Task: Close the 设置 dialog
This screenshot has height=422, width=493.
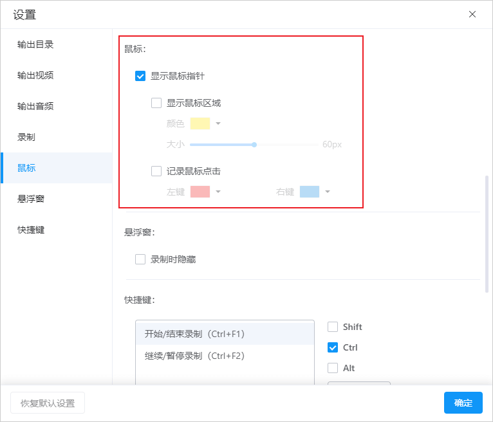Action: coord(472,14)
